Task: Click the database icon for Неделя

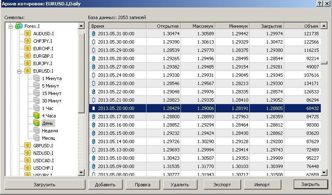Action: 37,130
